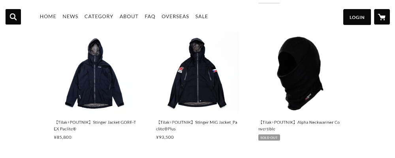395x158 pixels.
Task: Open the search magnifier icon
Action: (x=13, y=17)
